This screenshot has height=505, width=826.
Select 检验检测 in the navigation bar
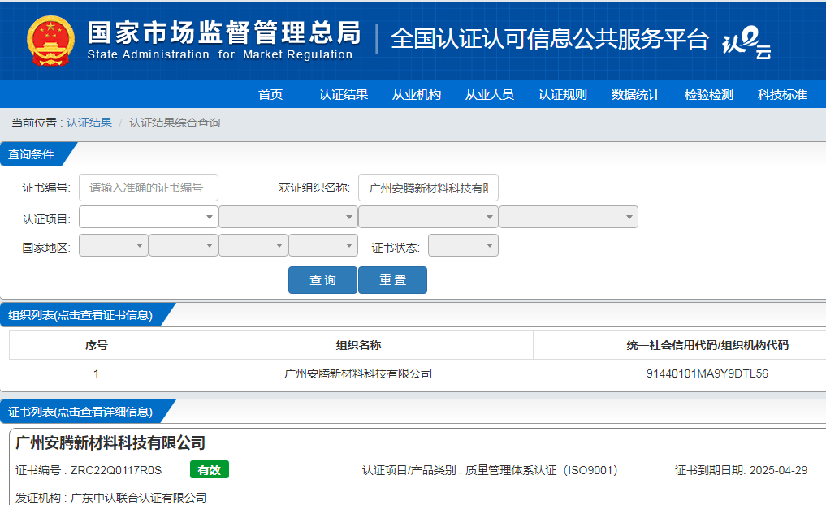708,94
